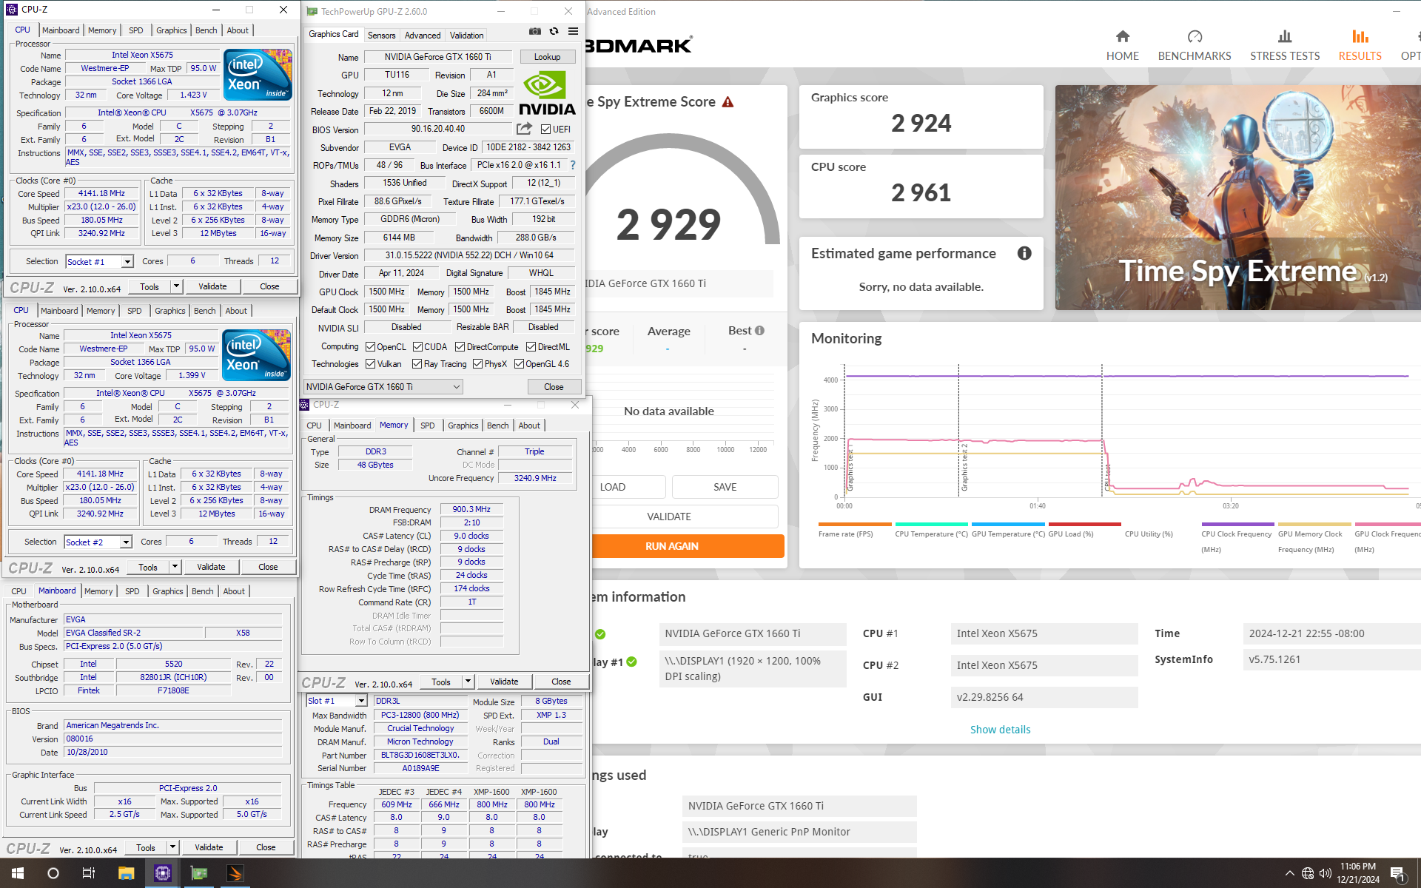Open 3DMark Home icon
This screenshot has height=888, width=1421.
1123,36
